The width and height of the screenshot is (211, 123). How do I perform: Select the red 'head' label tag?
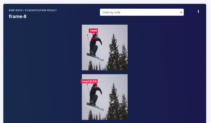93,30
